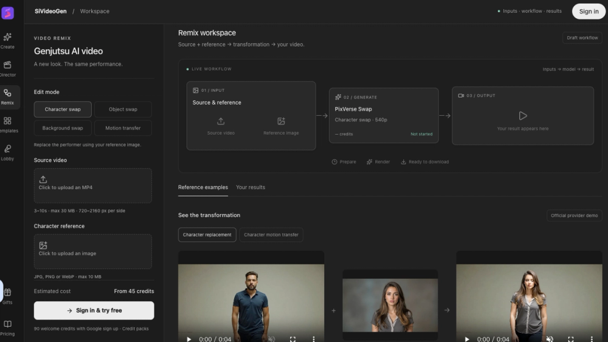This screenshot has width=608, height=342.
Task: Click the reference woman portrait thumbnail
Action: [x=390, y=305]
